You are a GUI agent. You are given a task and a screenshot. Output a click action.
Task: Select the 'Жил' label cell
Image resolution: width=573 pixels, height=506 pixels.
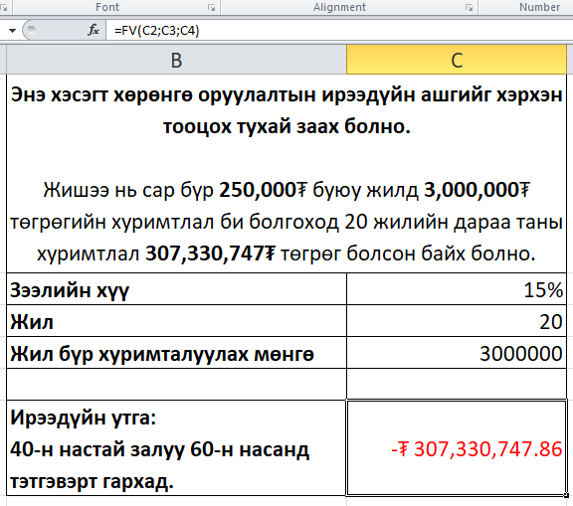(x=176, y=321)
